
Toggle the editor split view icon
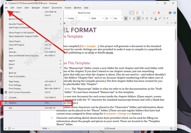point(175,23)
